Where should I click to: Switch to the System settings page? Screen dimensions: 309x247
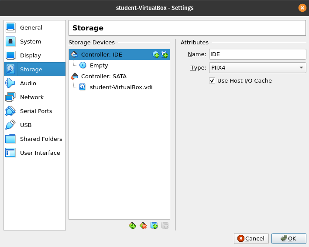coord(31,42)
